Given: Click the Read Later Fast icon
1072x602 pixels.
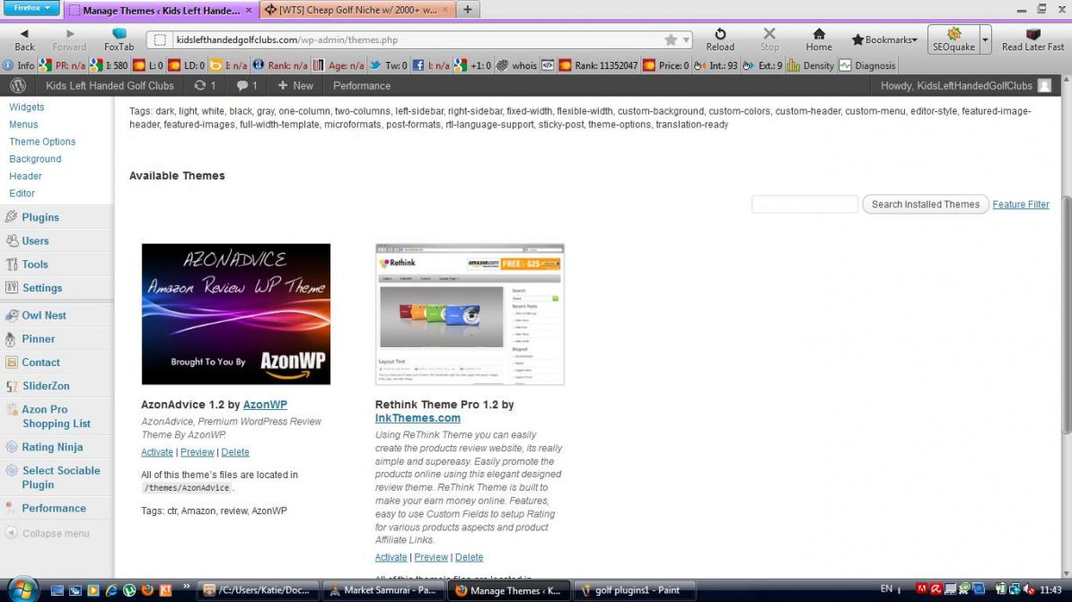Looking at the screenshot, I should pos(1033,39).
